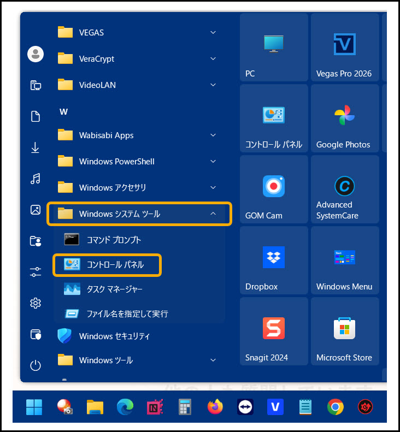Image resolution: width=400 pixels, height=432 pixels.
Task: Launch the GOM Cam tile
Action: pos(274,190)
